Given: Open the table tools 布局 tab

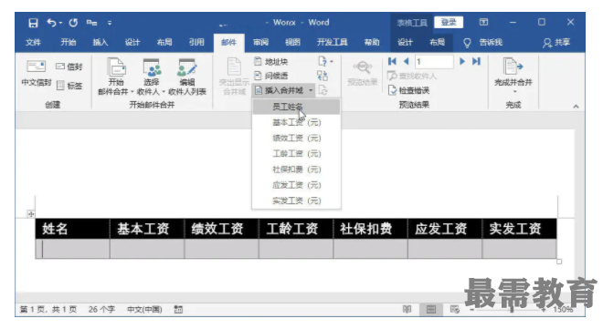Looking at the screenshot, I should pos(437,42).
